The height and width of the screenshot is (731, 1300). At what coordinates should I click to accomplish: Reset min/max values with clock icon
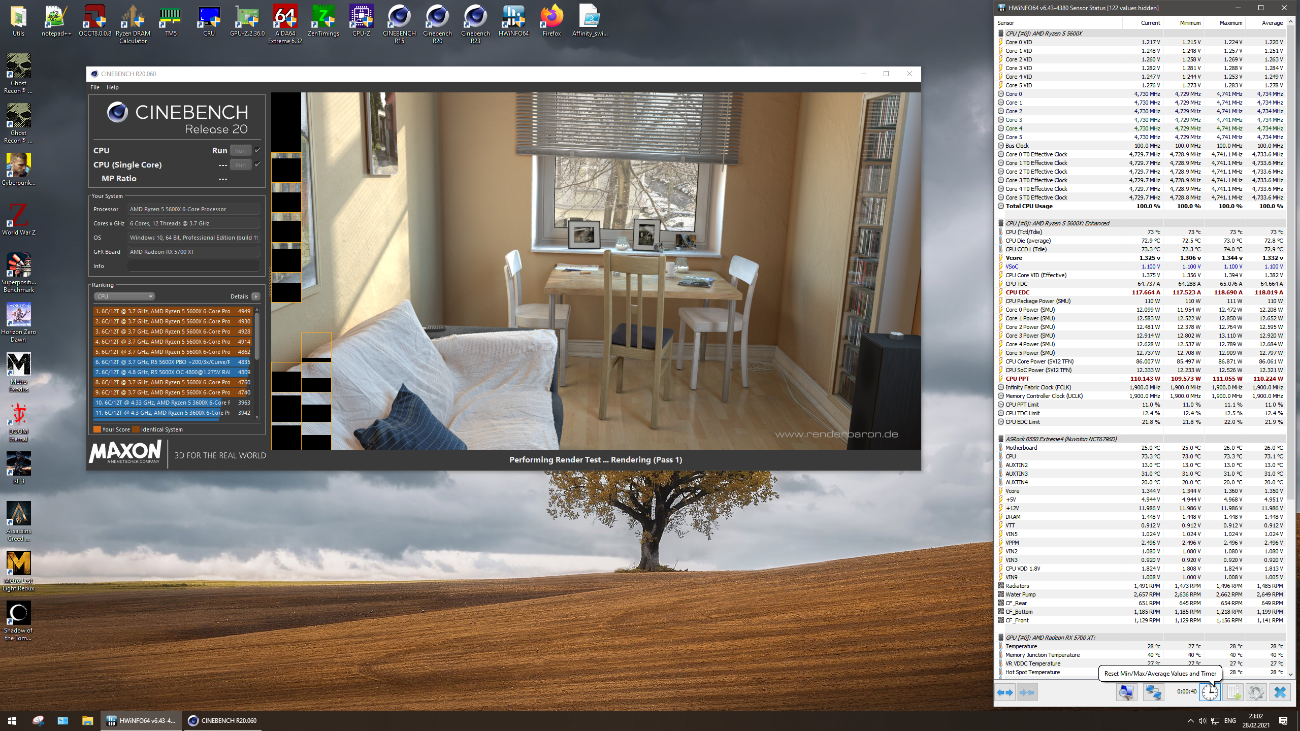tap(1210, 692)
